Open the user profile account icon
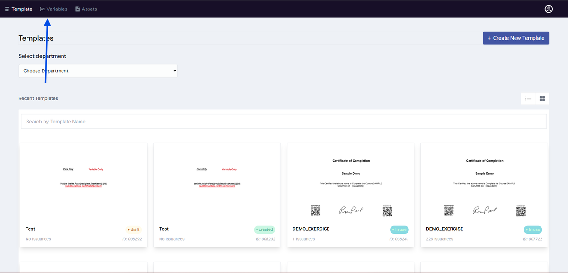Viewport: 568px width, 273px height. point(549,9)
